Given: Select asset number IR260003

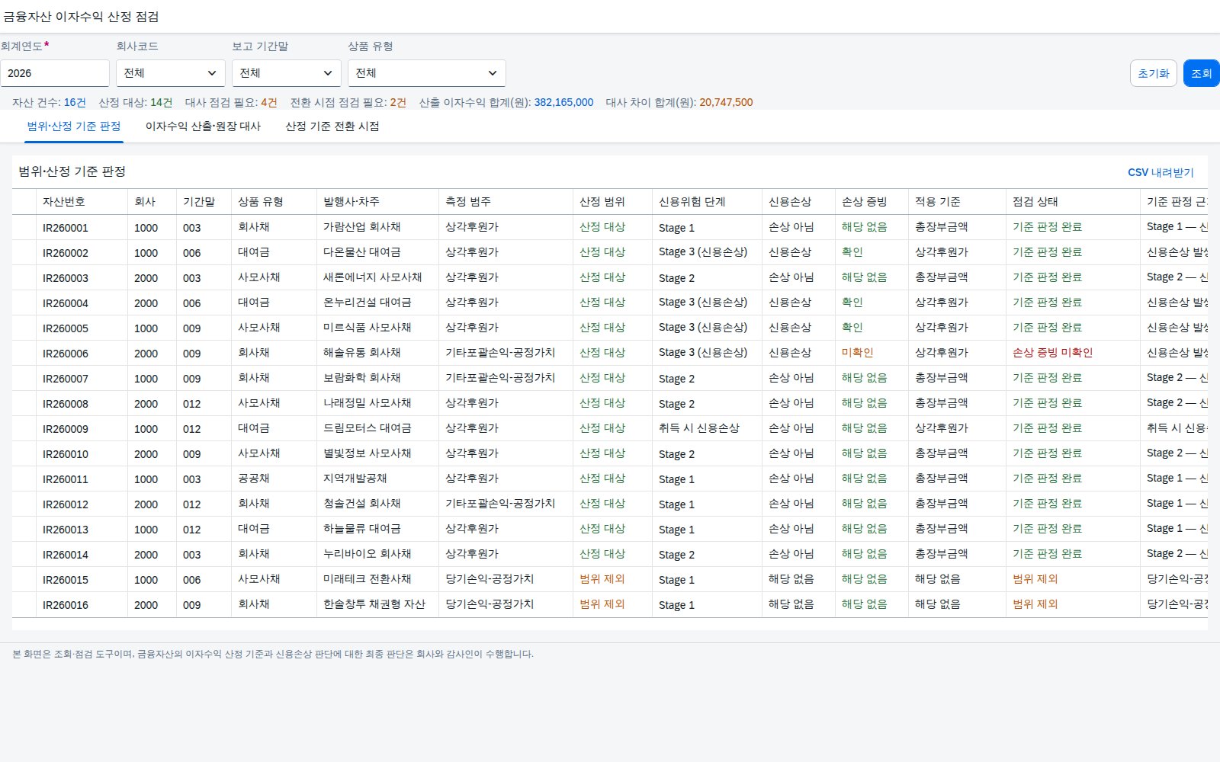Looking at the screenshot, I should point(66,278).
